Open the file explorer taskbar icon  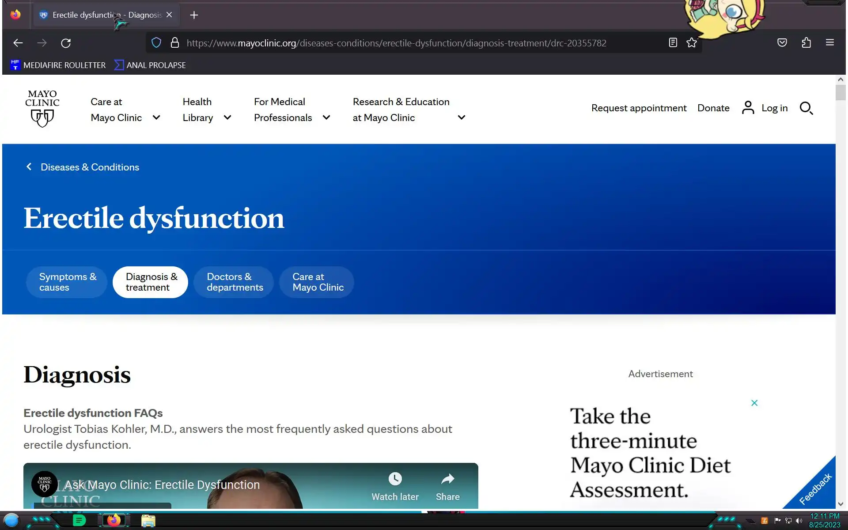click(148, 521)
